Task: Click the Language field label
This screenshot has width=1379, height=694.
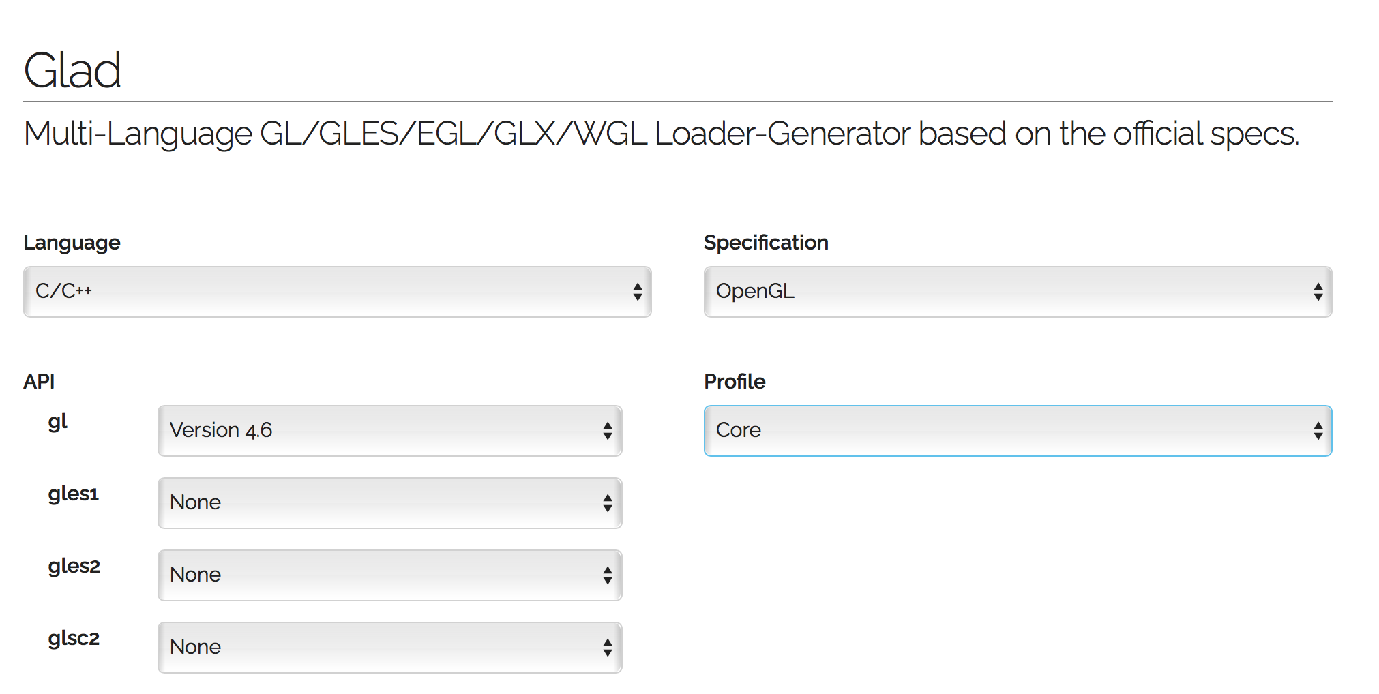Action: pyautogui.click(x=72, y=243)
